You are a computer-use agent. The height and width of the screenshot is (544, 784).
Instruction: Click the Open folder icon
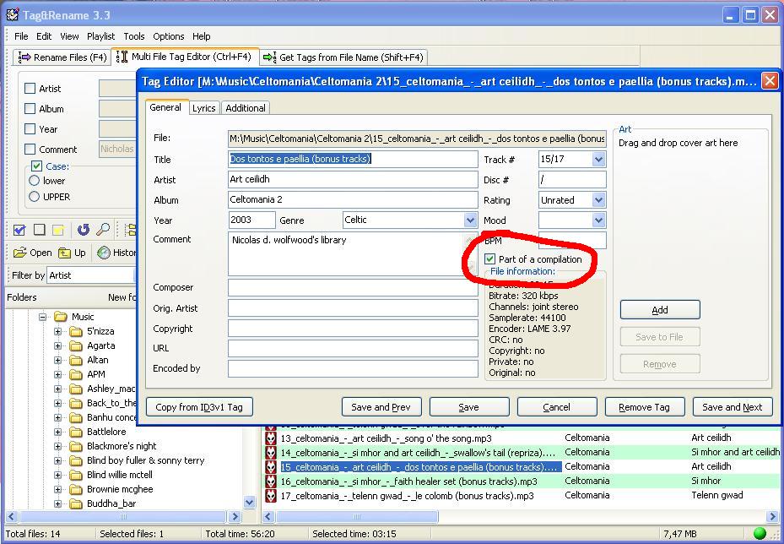point(19,253)
